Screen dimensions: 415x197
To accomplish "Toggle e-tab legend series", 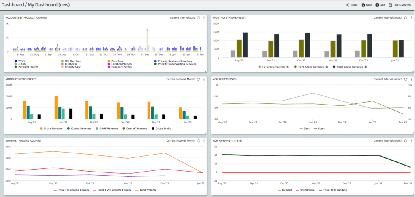I will click(x=20, y=64).
